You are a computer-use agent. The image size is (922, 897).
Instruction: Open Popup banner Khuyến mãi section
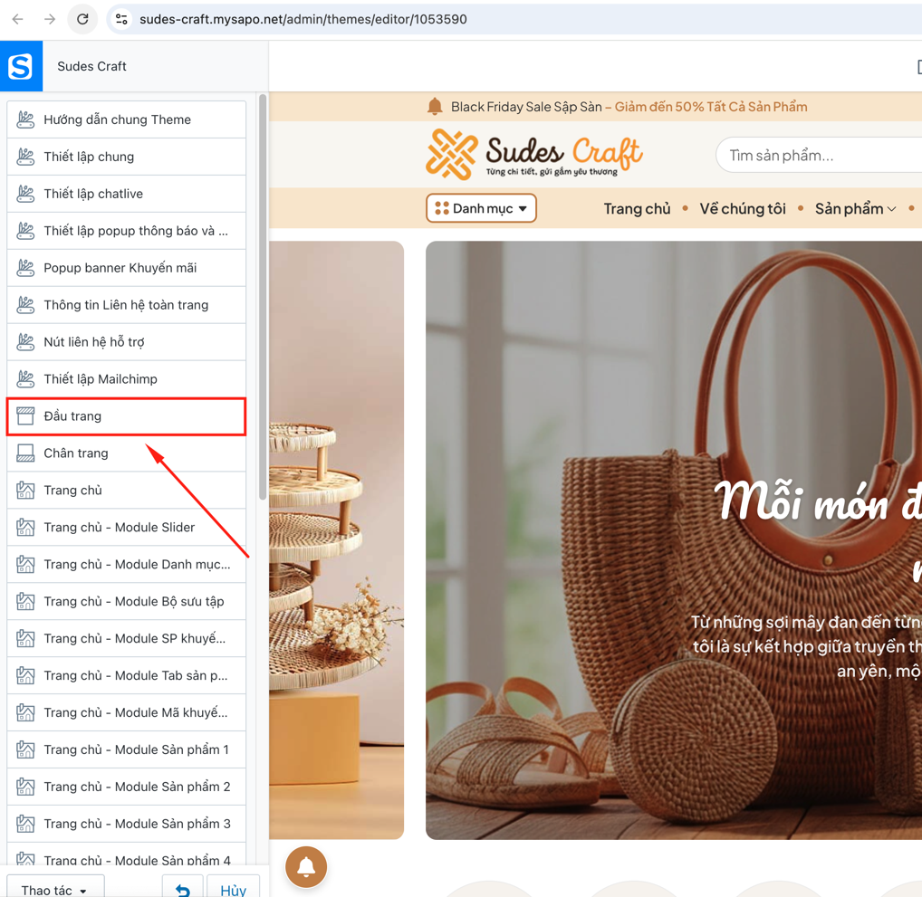[127, 267]
